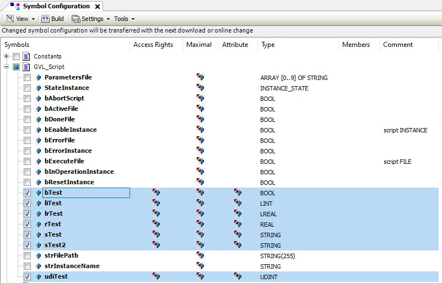The width and height of the screenshot is (442, 283).
Task: Click the INSTANCE_STATE type cell
Action: [x=284, y=88]
